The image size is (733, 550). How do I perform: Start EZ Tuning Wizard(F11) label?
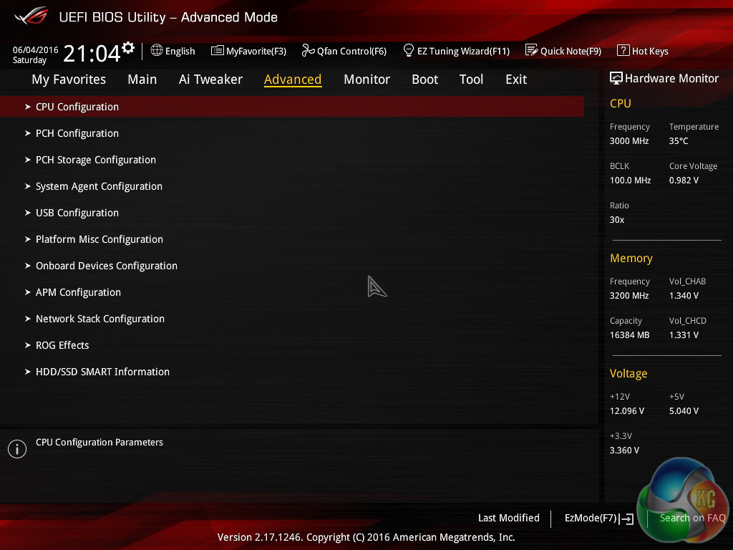coord(463,51)
